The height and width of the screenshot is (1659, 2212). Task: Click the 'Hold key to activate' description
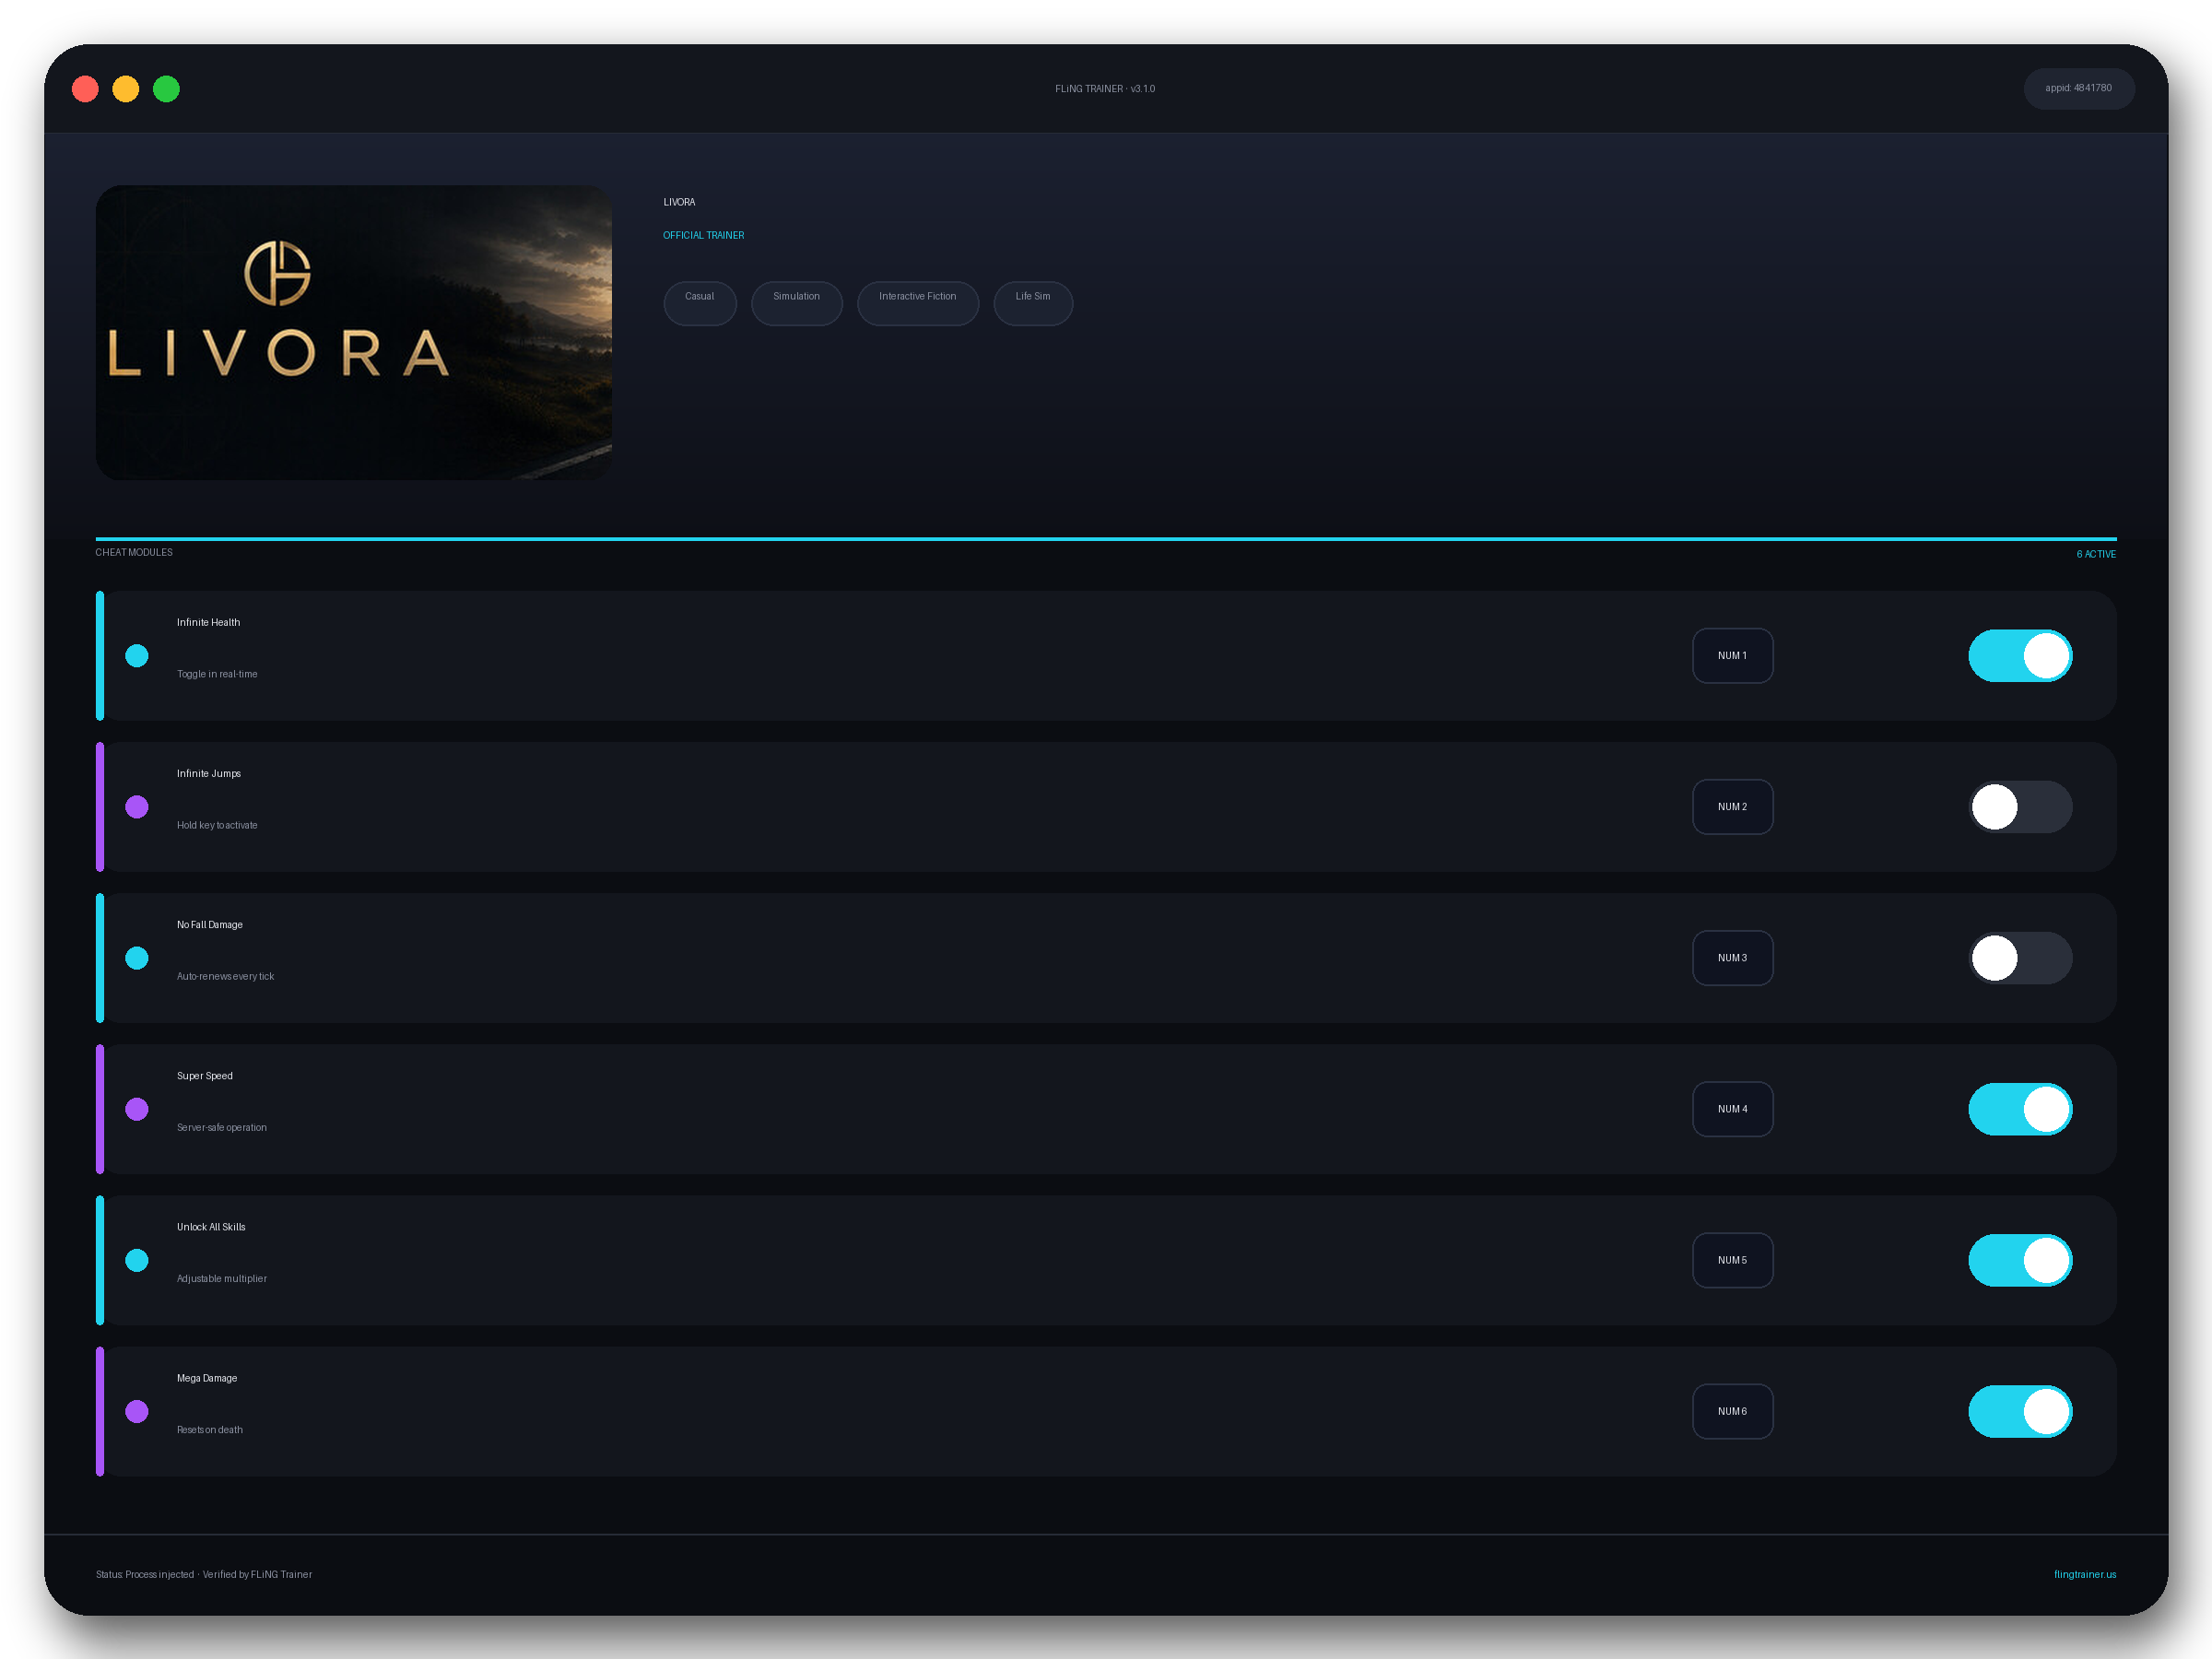coord(217,825)
